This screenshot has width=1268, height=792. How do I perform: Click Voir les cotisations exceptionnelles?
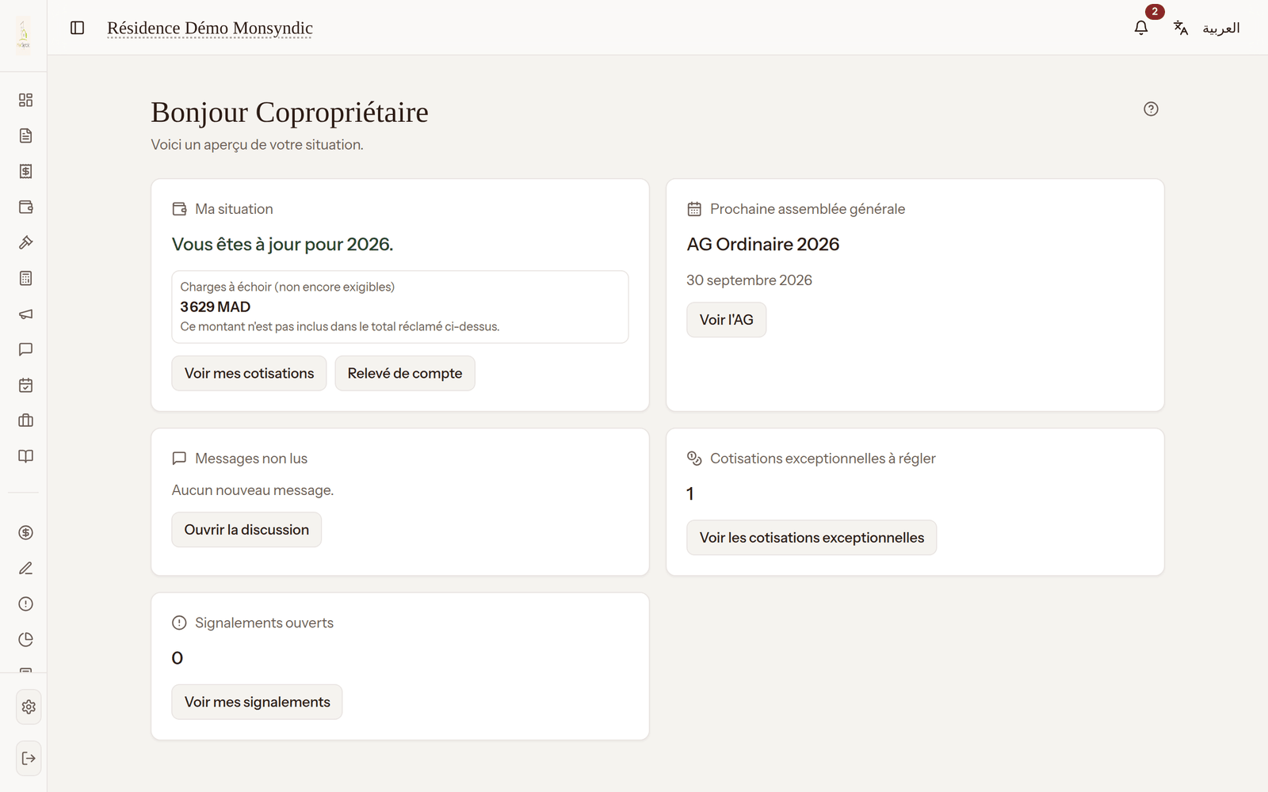(812, 538)
